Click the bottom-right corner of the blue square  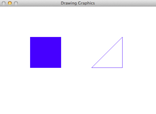coord(61,68)
